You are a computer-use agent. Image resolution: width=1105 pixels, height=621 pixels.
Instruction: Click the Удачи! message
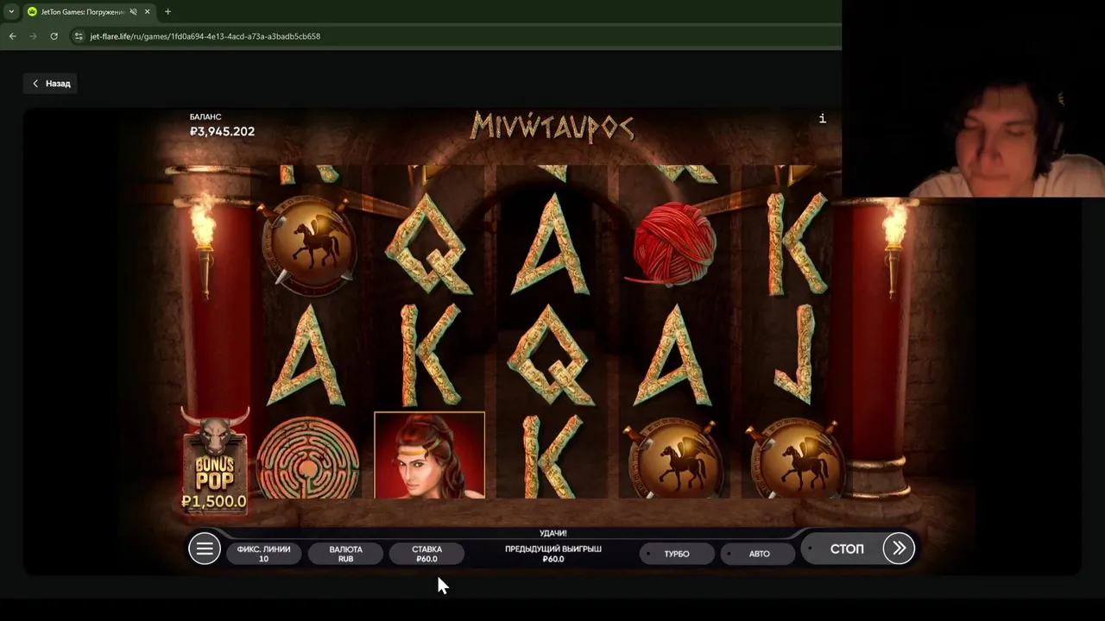click(553, 534)
